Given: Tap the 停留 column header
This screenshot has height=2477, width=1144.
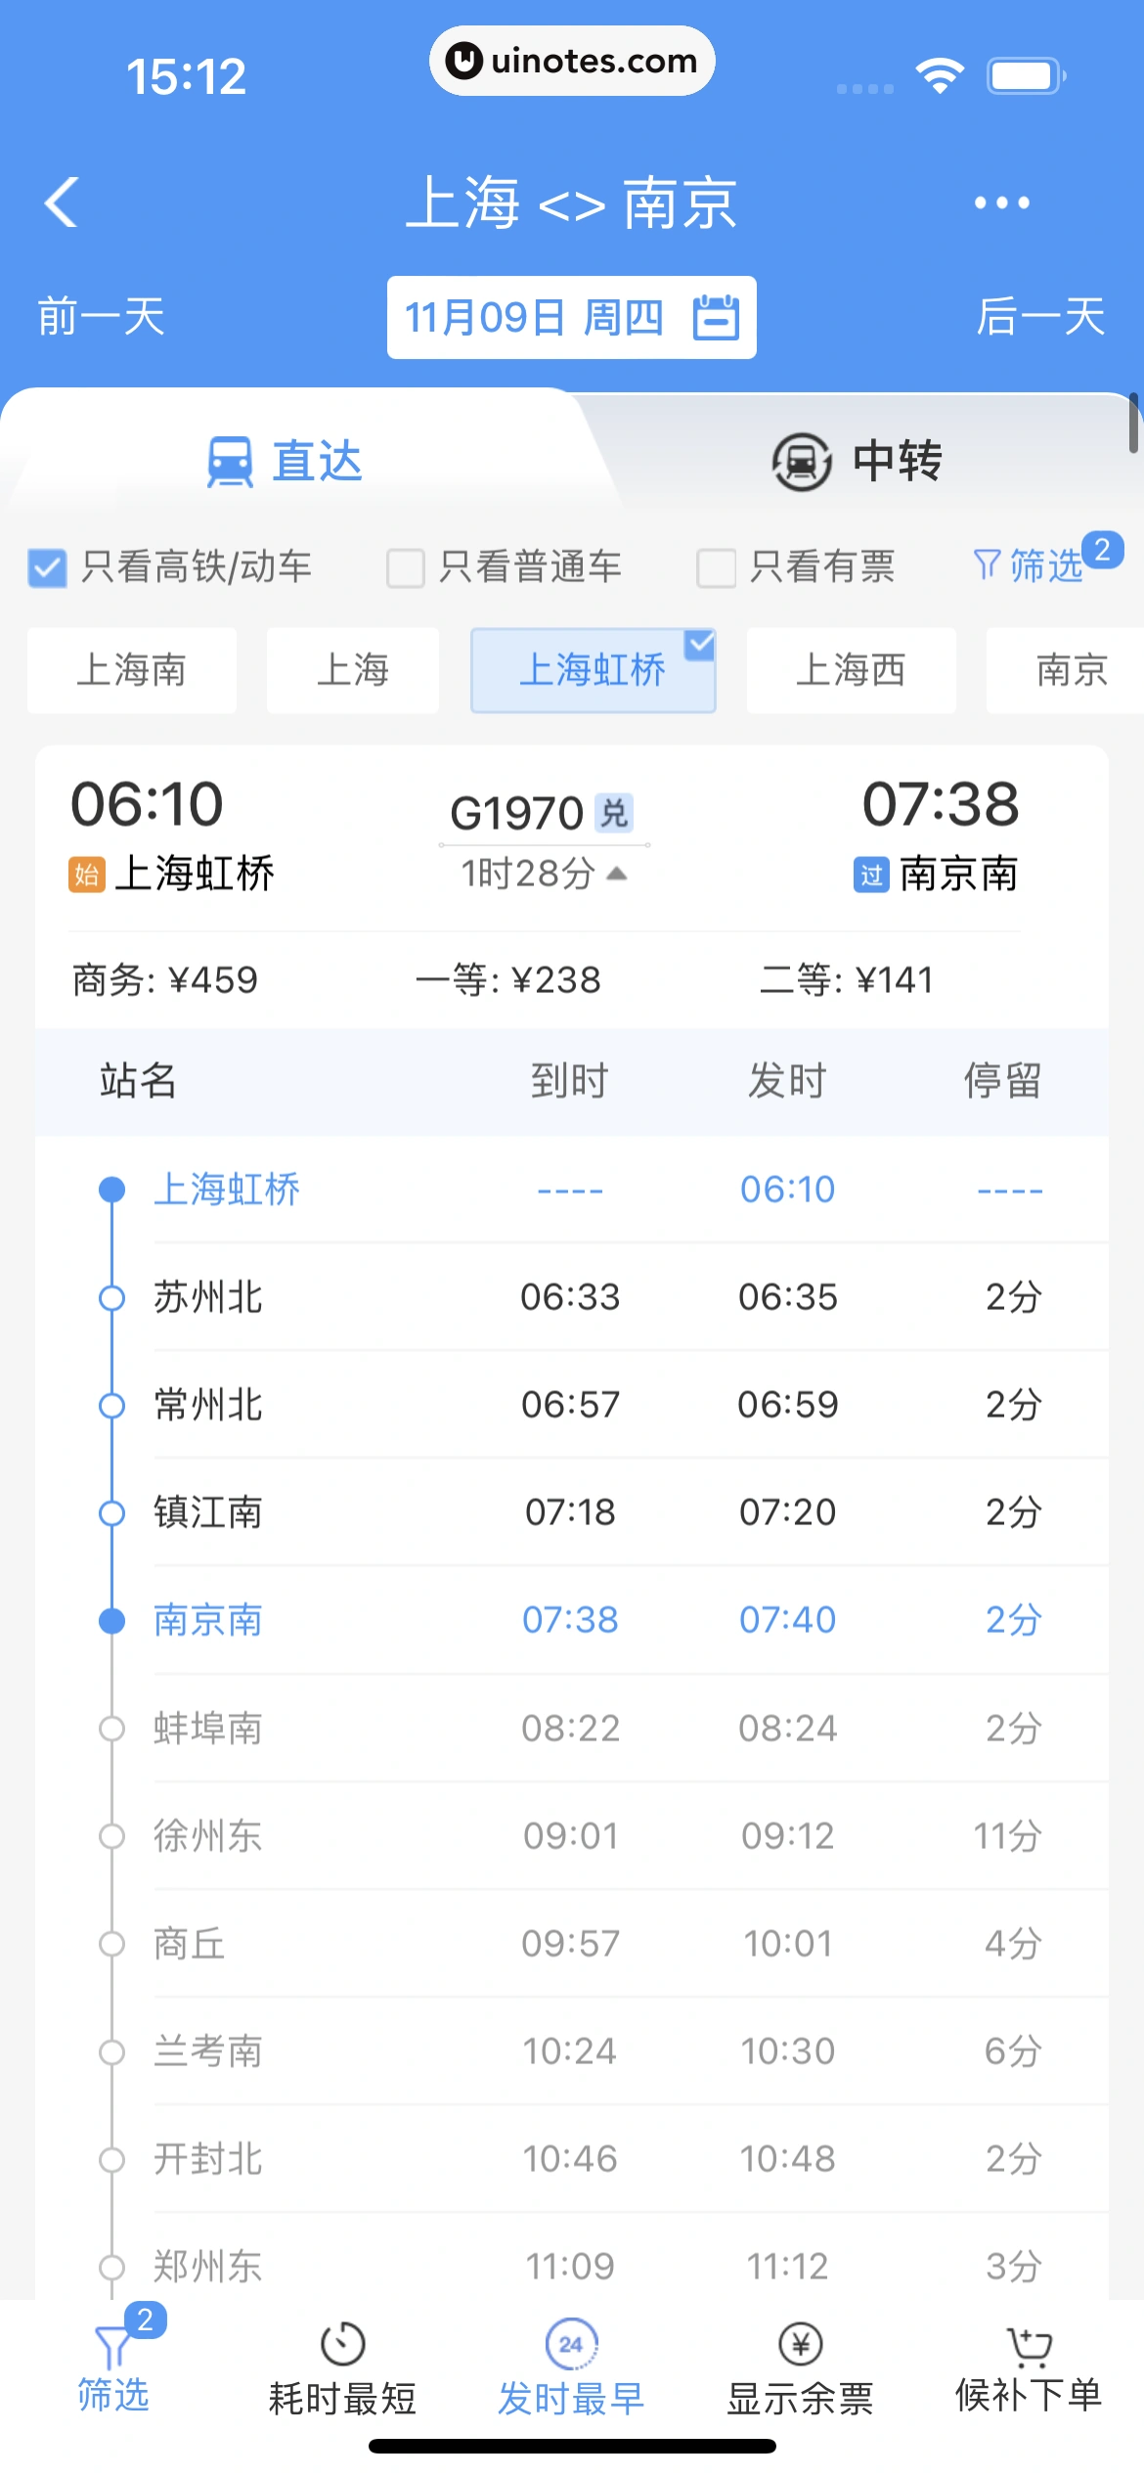Looking at the screenshot, I should coord(1003,1081).
